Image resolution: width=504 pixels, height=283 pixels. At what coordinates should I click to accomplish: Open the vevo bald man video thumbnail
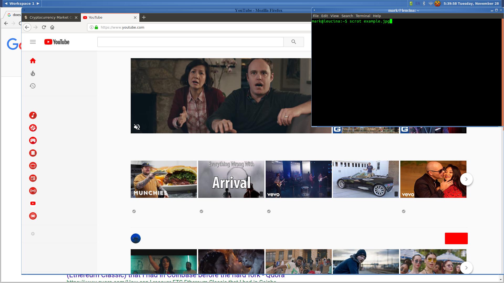pos(433,179)
